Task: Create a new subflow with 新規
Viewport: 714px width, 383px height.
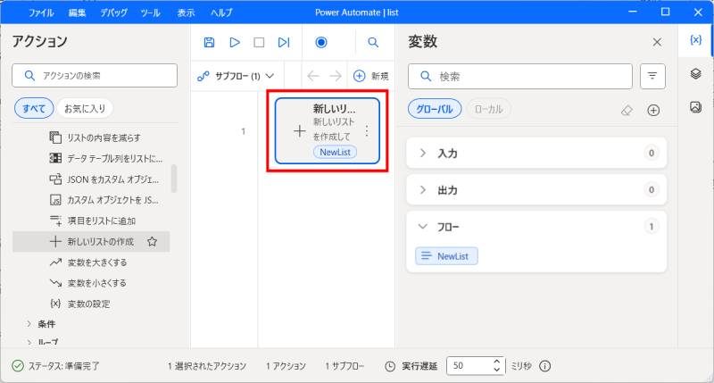Action: coord(370,76)
